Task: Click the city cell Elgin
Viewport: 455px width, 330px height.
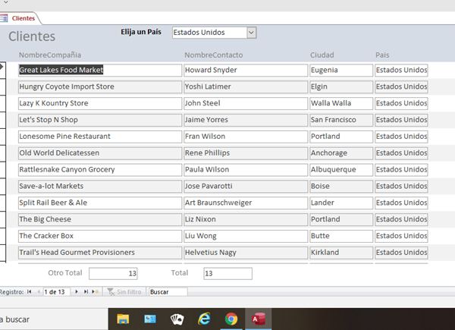Action: pos(341,86)
